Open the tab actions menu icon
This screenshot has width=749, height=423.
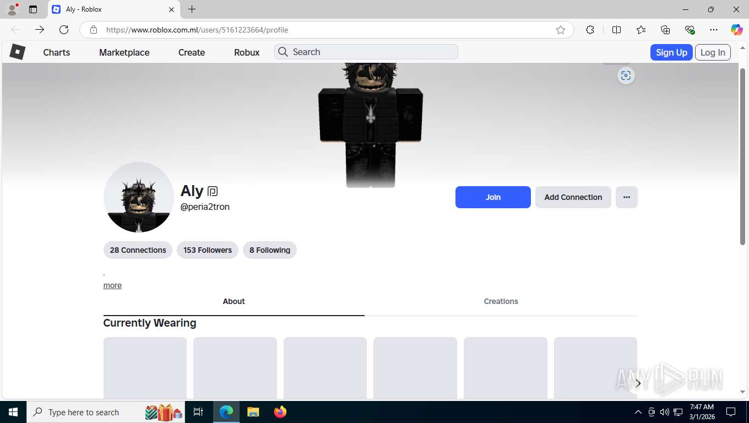pos(33,9)
